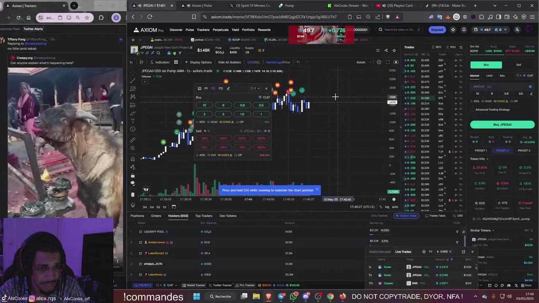
Task: Toggle the Adv. switch in the floating buy panel
Action: point(264,122)
